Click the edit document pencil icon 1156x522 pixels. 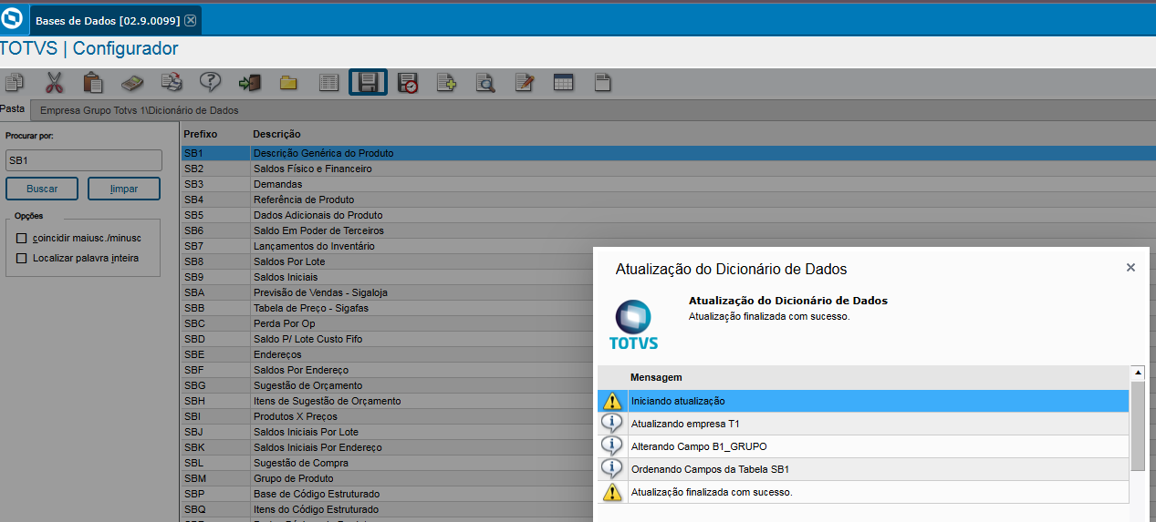[x=525, y=83]
